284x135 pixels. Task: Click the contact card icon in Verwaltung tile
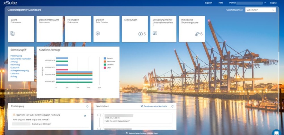(x=155, y=33)
